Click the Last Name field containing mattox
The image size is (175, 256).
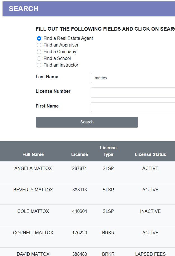pos(133,78)
